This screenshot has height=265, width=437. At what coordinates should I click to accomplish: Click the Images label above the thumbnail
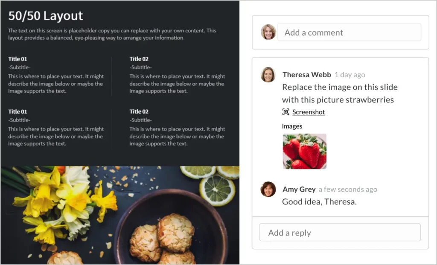coord(292,126)
